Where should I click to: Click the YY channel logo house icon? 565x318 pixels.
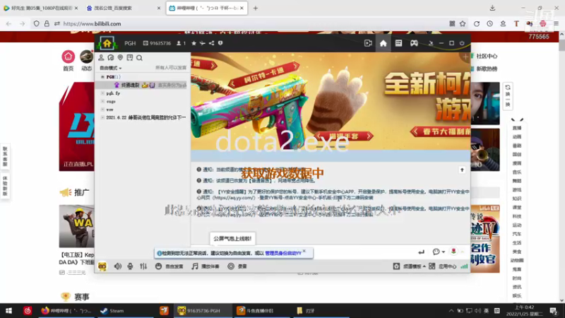coord(107,43)
